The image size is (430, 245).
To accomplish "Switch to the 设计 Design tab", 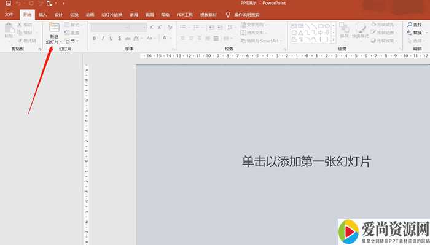I will pyautogui.click(x=58, y=15).
